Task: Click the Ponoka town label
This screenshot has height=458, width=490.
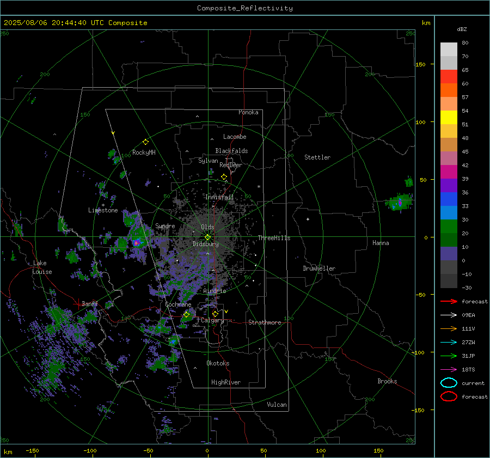Action: [x=248, y=112]
